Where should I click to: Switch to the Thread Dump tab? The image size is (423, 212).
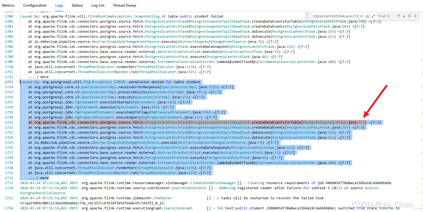click(124, 5)
